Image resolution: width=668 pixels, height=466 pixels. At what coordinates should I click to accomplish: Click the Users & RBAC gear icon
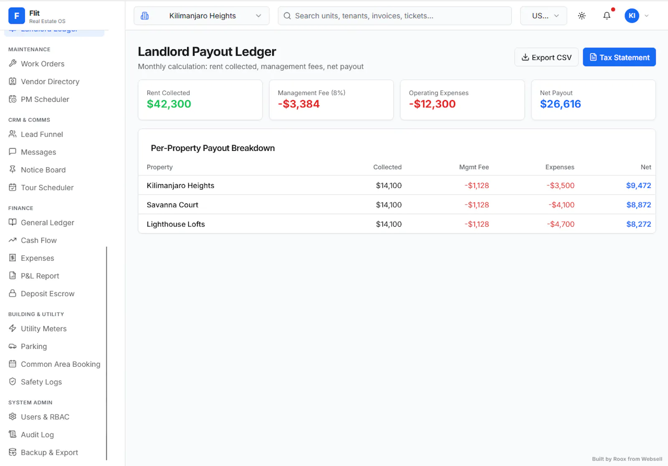pos(13,417)
